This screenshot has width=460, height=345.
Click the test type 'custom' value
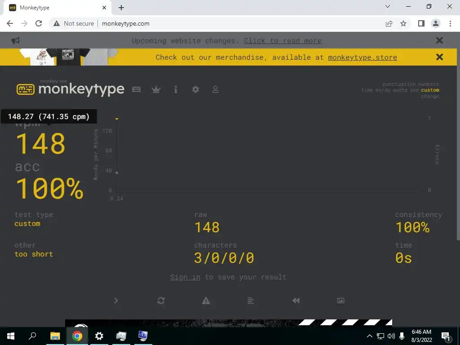[27, 224]
